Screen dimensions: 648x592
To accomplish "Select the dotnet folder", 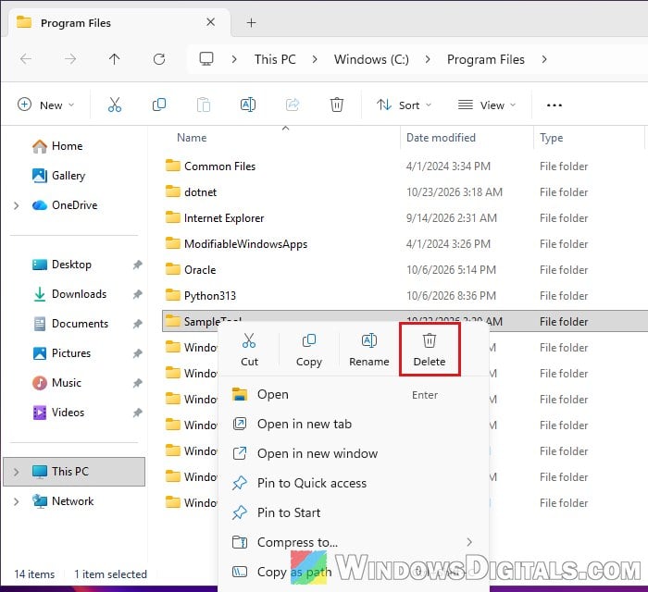I will 200,192.
